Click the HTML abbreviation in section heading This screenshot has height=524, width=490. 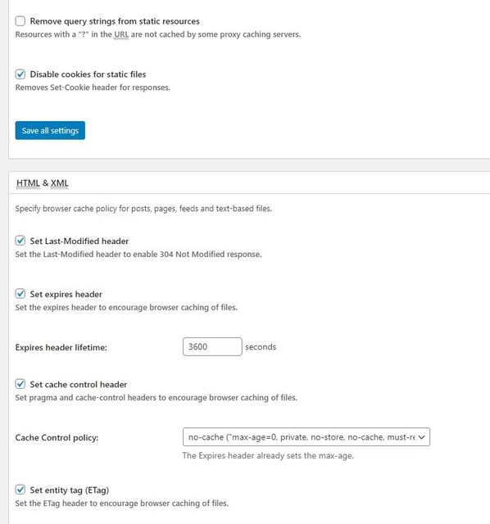tap(28, 183)
